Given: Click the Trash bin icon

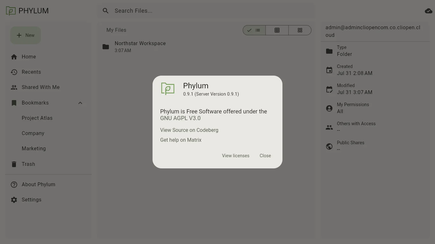Looking at the screenshot, I should click(x=14, y=164).
